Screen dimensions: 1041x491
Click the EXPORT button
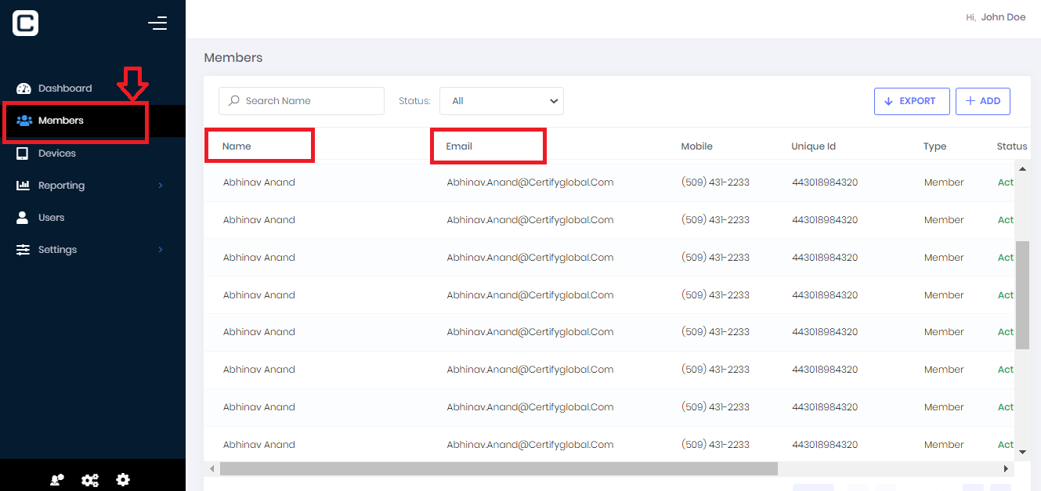point(912,101)
